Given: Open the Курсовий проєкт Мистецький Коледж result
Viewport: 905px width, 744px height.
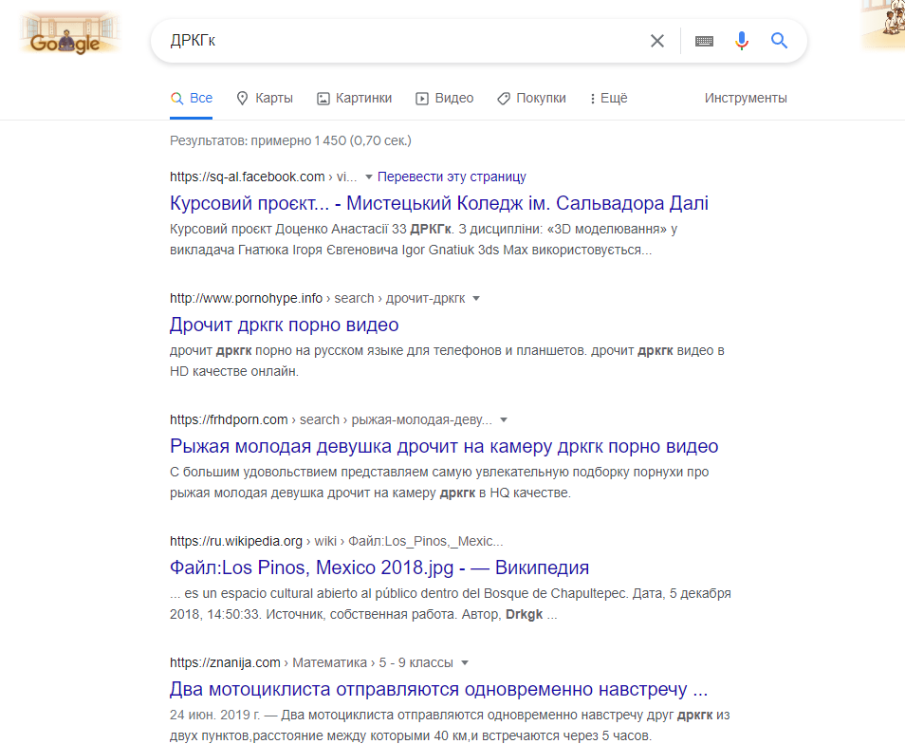Looking at the screenshot, I should click(x=439, y=203).
